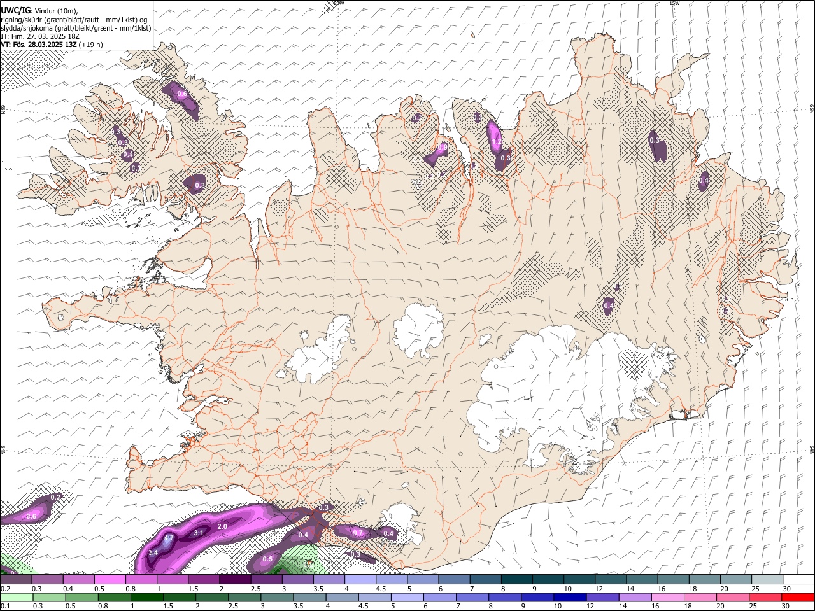Click the deep blue rain swatch between 10 and 12

click(569, 597)
